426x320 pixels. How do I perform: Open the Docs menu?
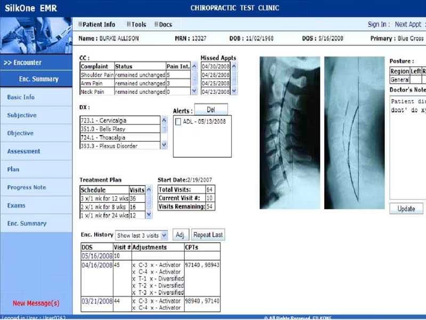tap(163, 25)
